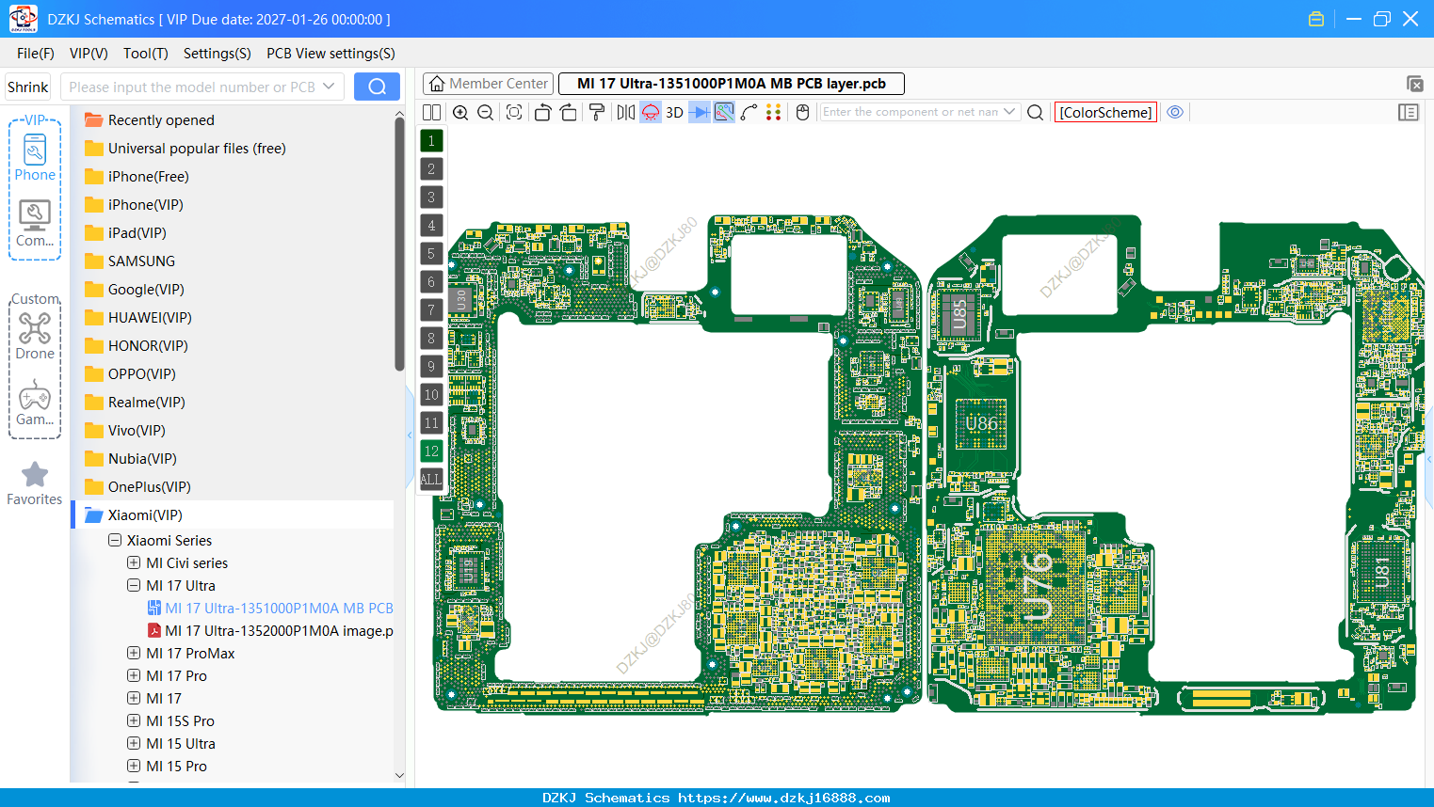Image resolution: width=1434 pixels, height=807 pixels.
Task: Open the VIP(V) menu
Action: [x=89, y=54]
